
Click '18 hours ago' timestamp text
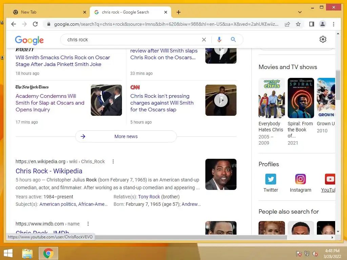click(27, 73)
